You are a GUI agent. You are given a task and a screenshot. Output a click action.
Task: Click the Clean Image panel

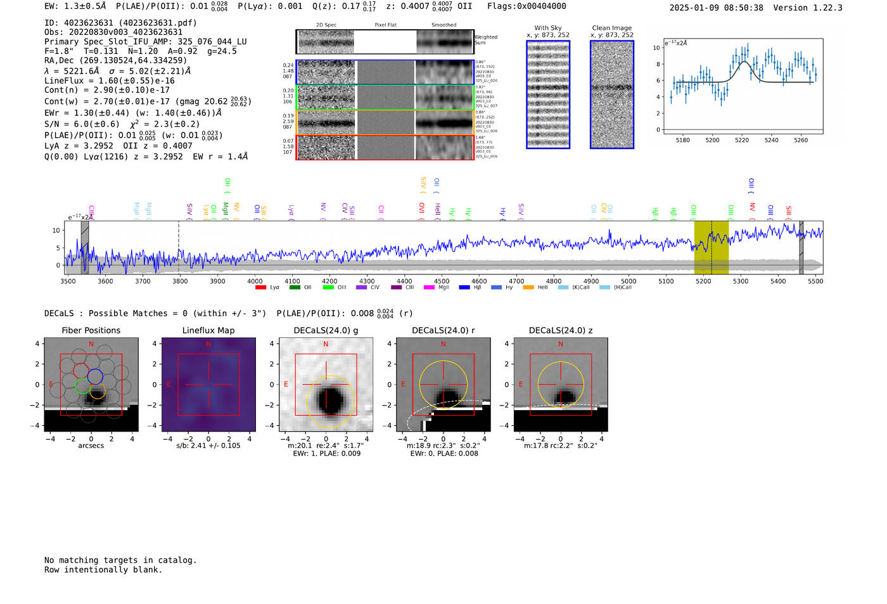pyautogui.click(x=612, y=94)
